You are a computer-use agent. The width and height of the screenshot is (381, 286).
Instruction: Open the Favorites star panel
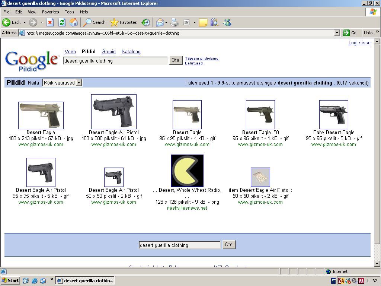coord(124,22)
